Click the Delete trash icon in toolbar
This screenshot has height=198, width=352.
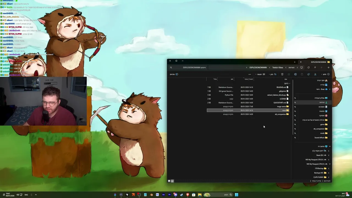pyautogui.click(x=282, y=74)
